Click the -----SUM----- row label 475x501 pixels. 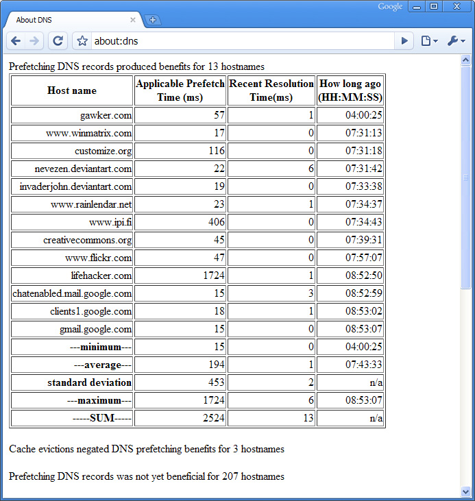tap(71, 418)
